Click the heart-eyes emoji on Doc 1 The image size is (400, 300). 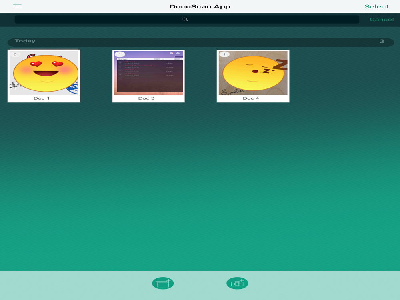pos(46,73)
